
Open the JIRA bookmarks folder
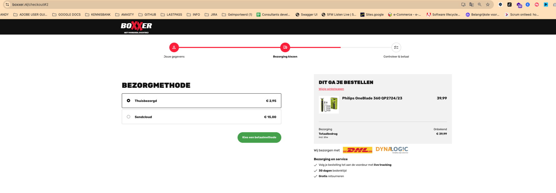(211, 14)
